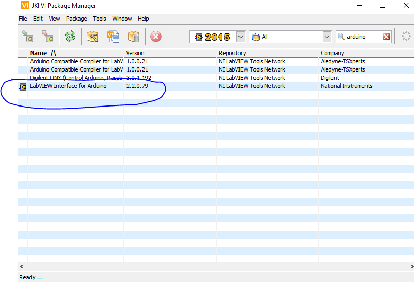Open the VI Package Builder hammer icon

[92, 37]
